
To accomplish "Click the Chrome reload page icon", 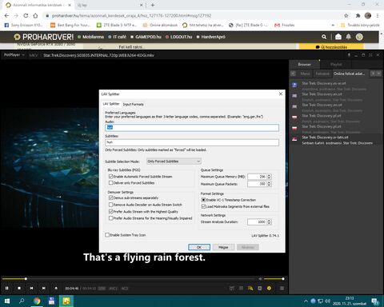I will click(x=26, y=16).
